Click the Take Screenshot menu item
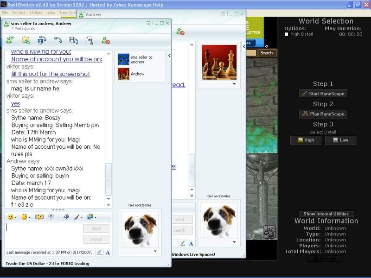The width and height of the screenshot is (371, 278). (67, 13)
